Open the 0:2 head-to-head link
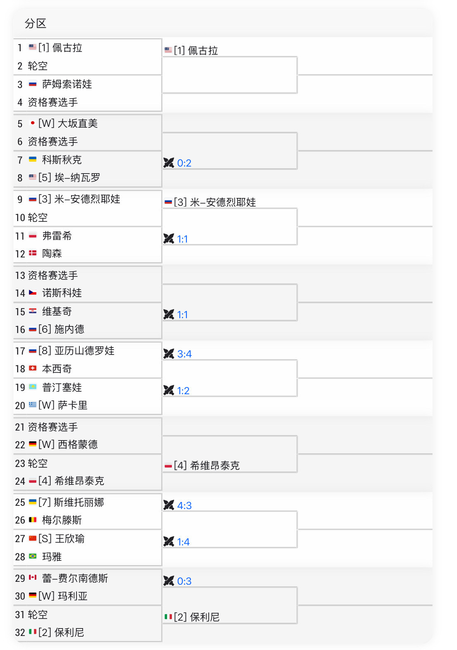 coord(184,163)
